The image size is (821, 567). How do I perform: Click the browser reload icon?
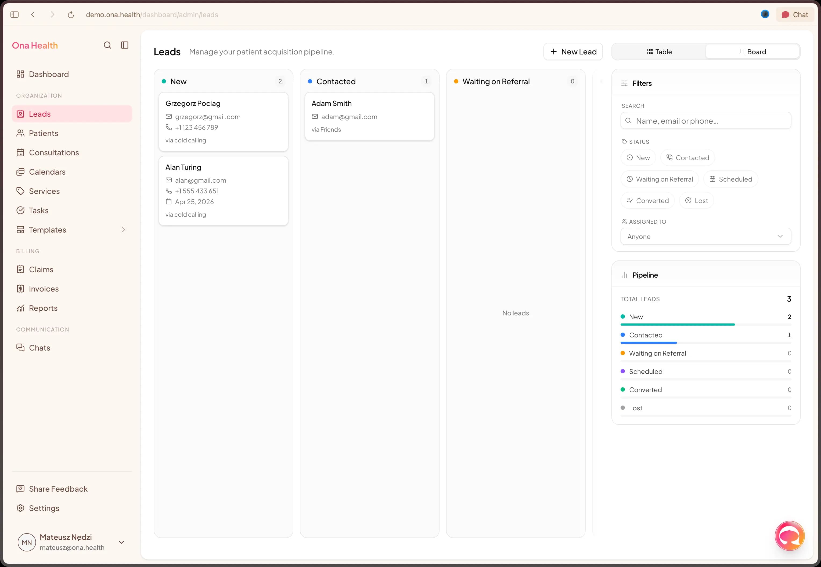pos(71,14)
